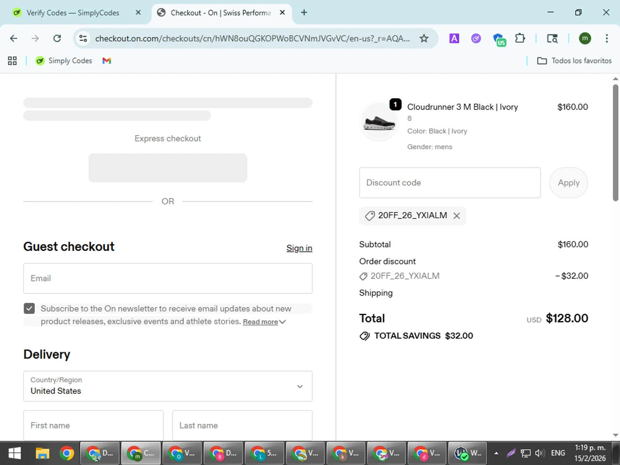Focus the Discount code field

(x=450, y=183)
